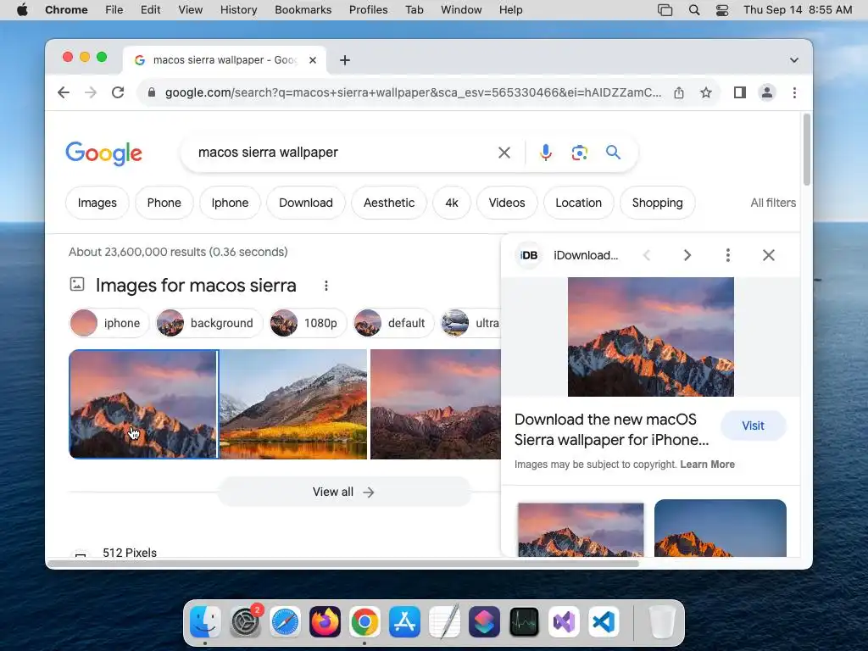Open a new tab with plus button
The image size is (868, 651).
(345, 60)
